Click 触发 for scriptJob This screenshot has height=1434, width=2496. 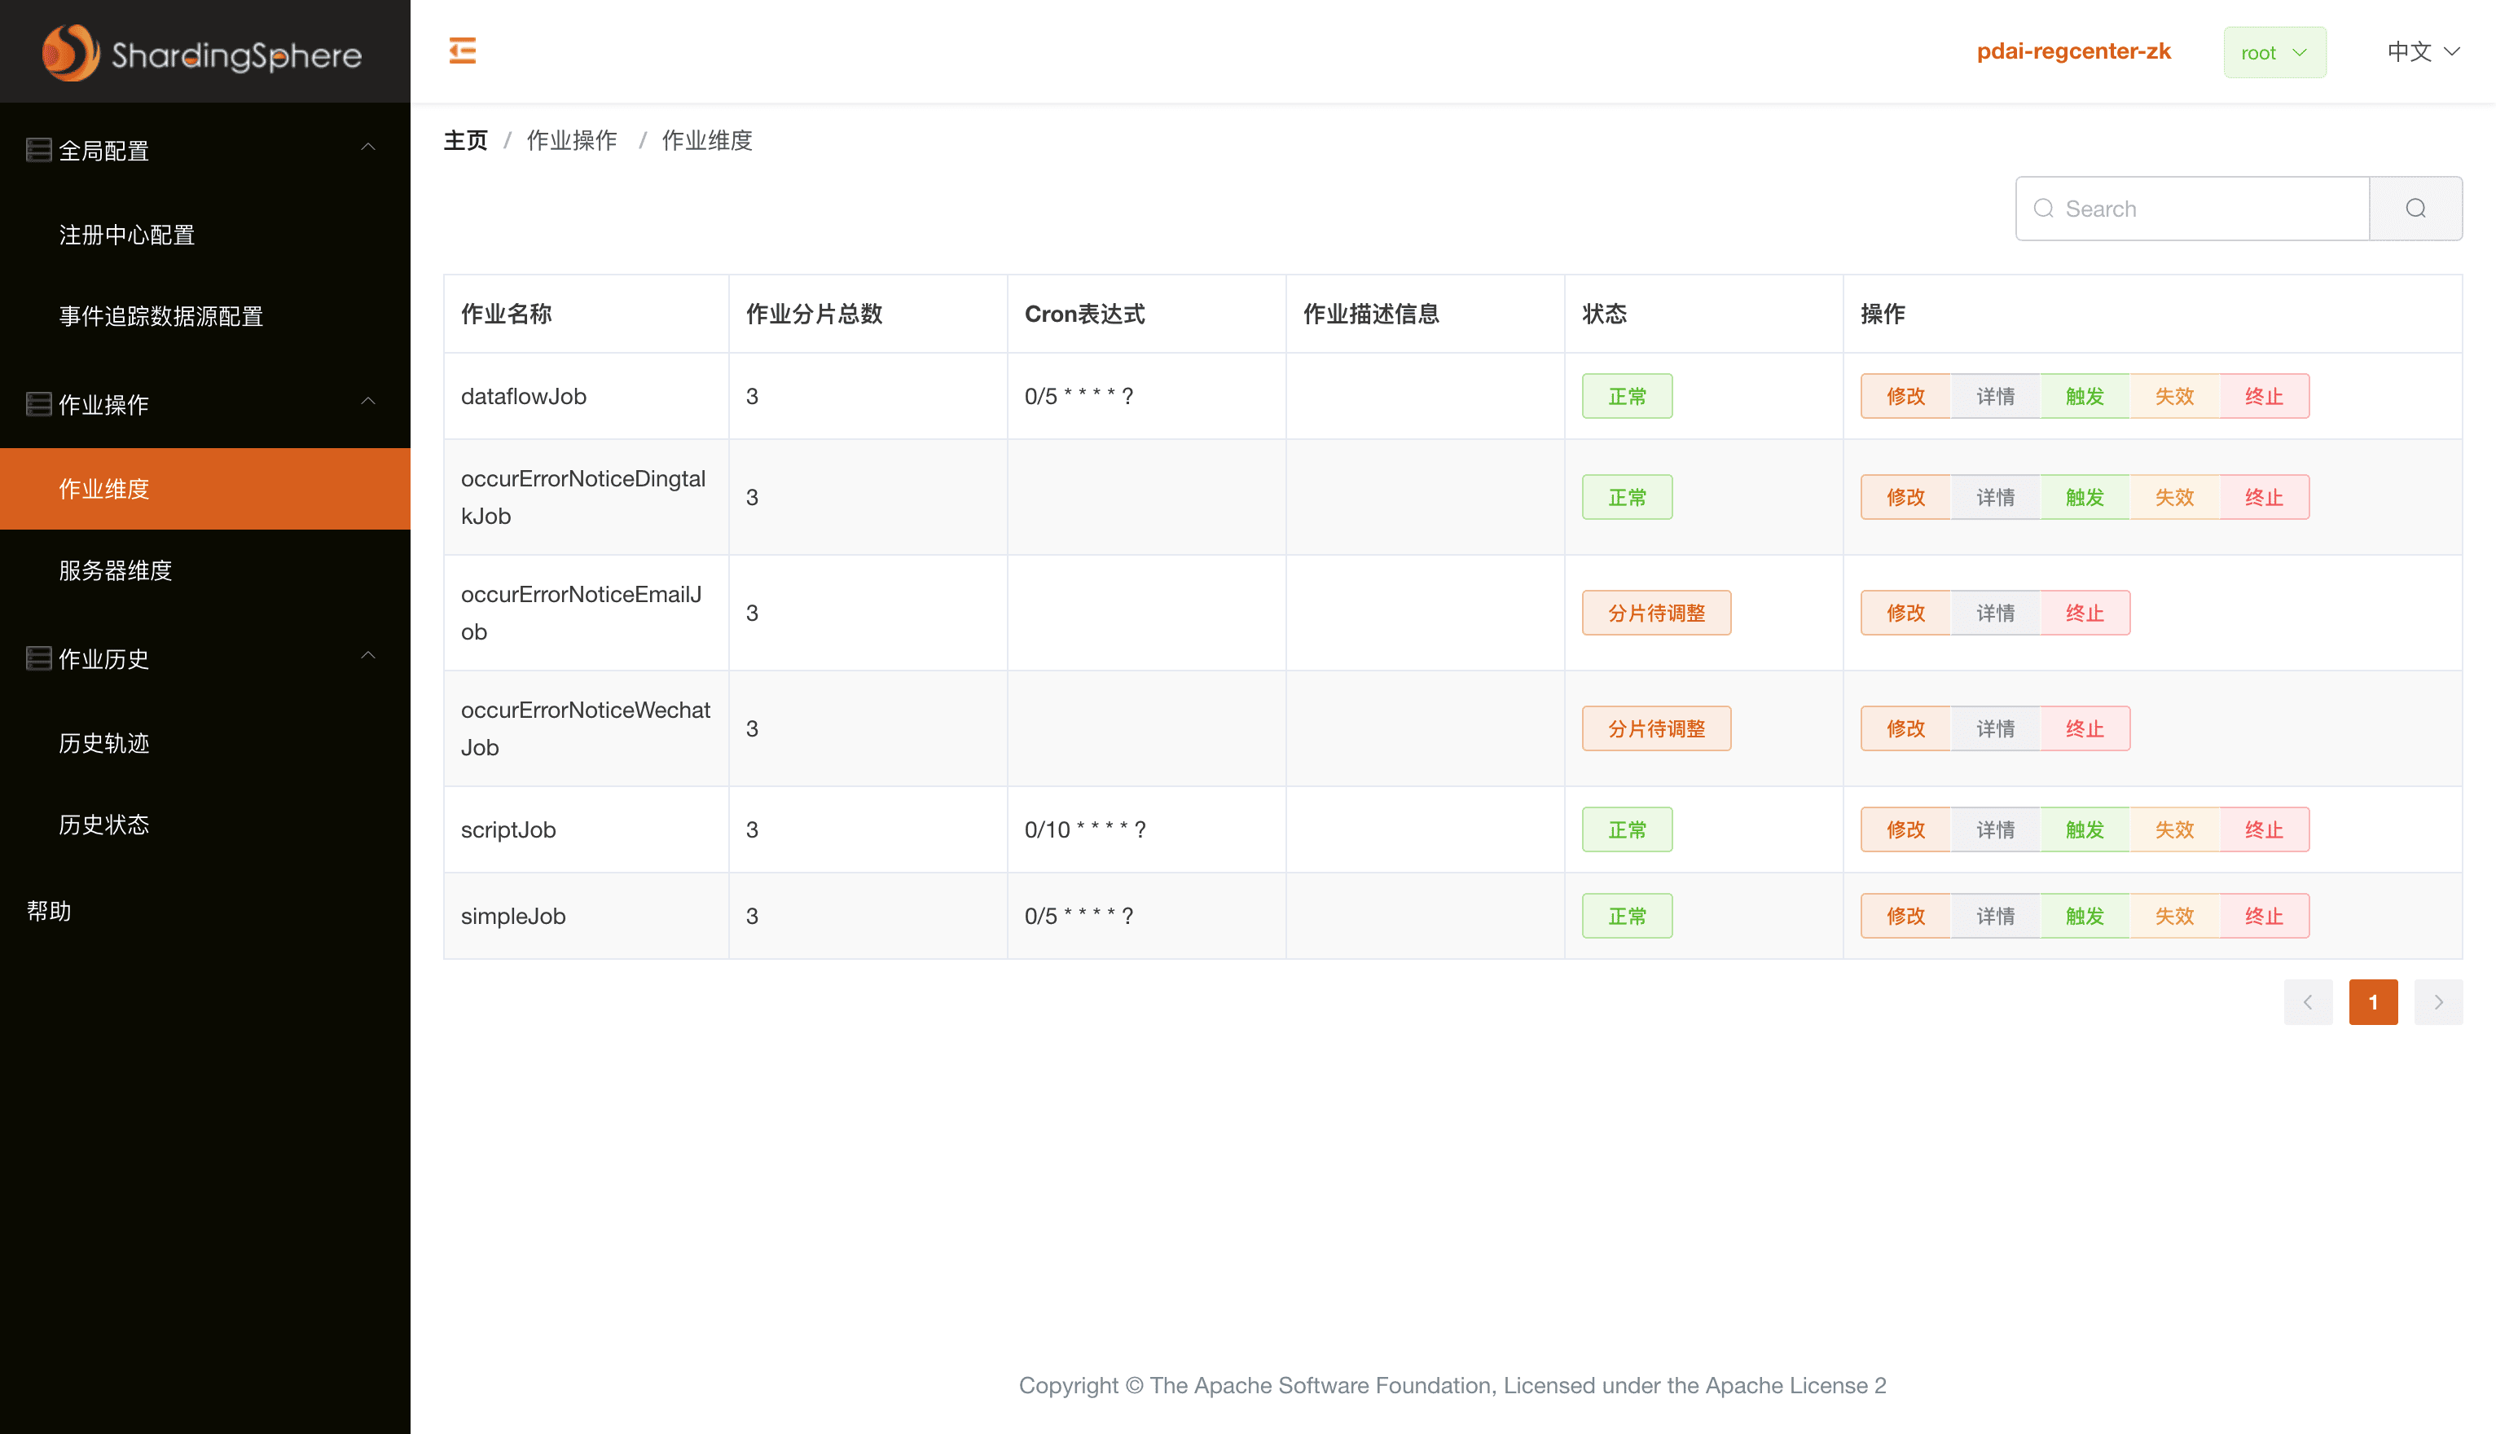click(x=2084, y=829)
